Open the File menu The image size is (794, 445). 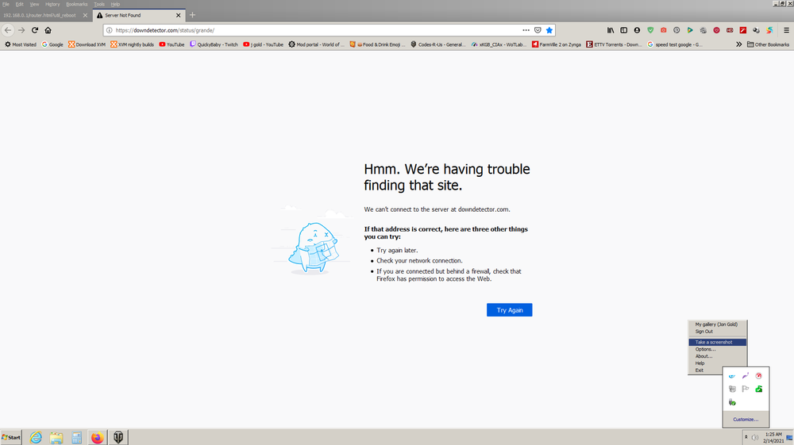[x=6, y=4]
